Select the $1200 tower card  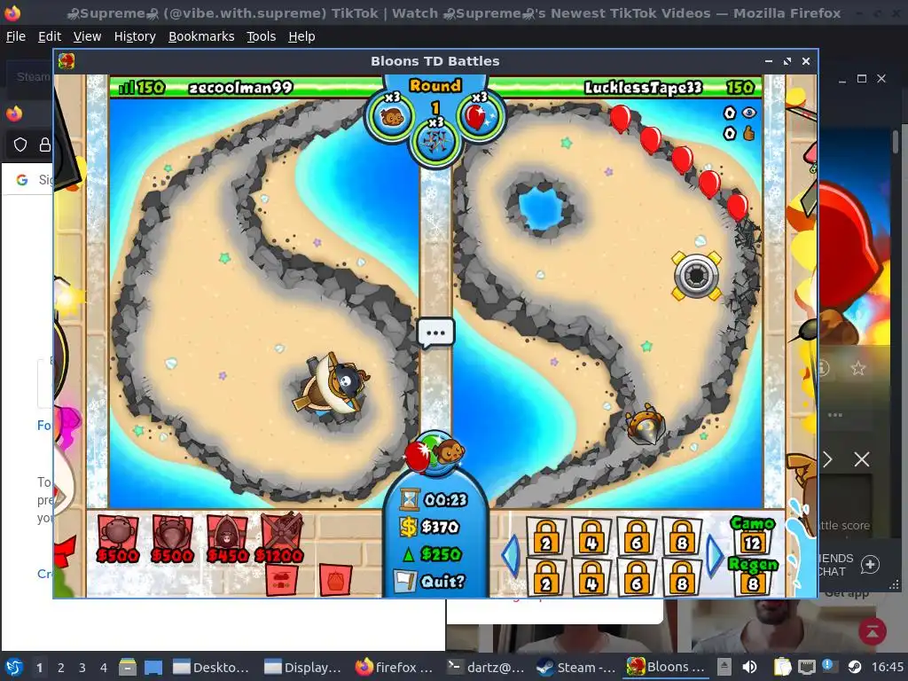(279, 538)
